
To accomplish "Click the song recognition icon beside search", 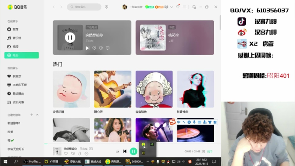I will [x=107, y=7].
